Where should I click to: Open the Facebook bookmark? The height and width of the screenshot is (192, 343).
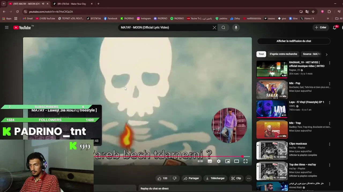[110, 18]
